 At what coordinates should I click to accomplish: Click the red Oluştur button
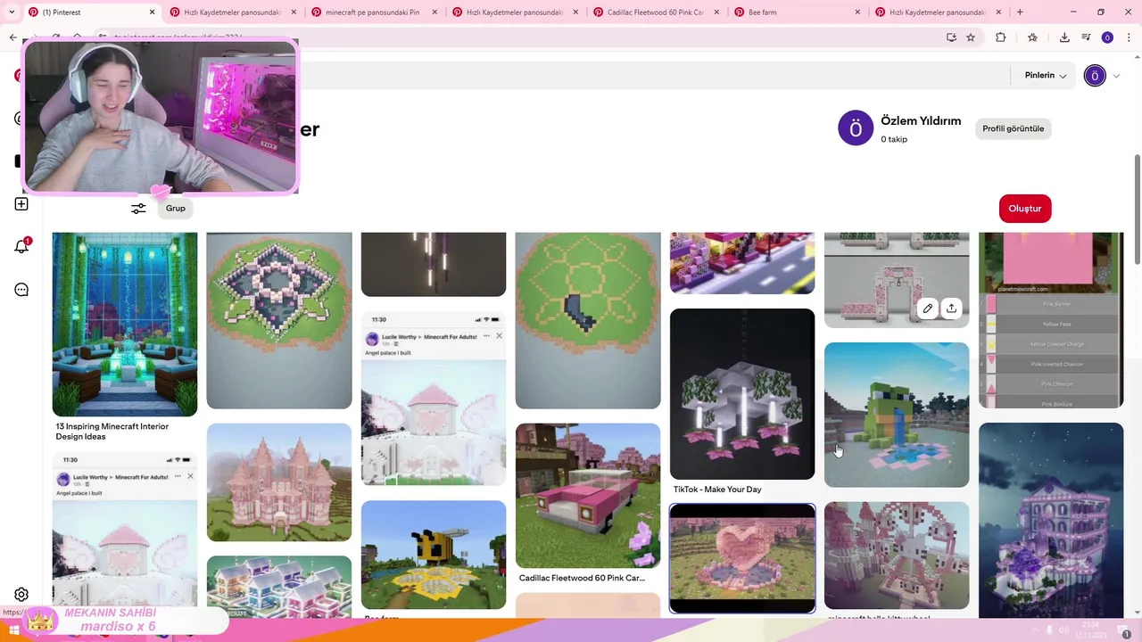tap(1025, 209)
